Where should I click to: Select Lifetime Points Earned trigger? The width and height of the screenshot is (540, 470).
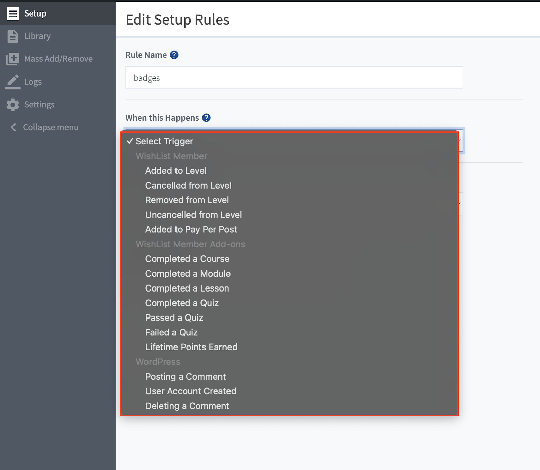coord(289,347)
